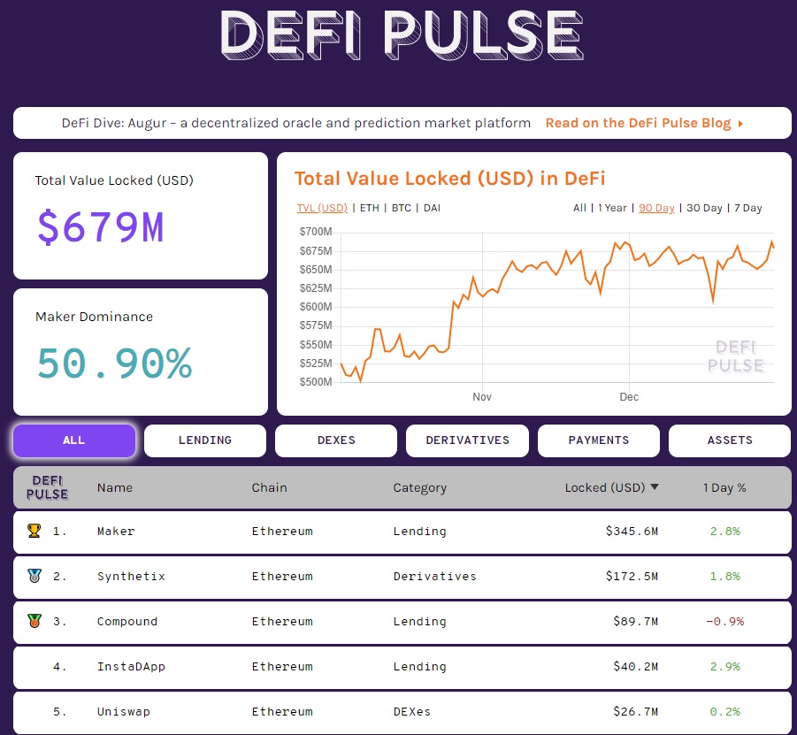Click the Maker Dominance label

[x=94, y=317]
